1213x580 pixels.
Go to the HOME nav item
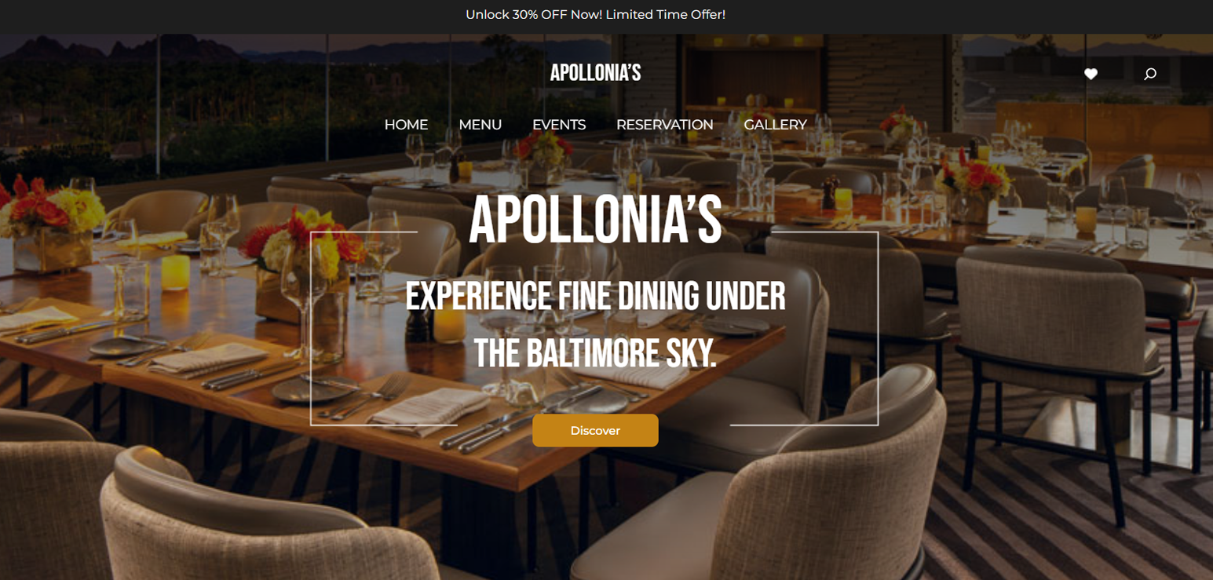pos(406,125)
